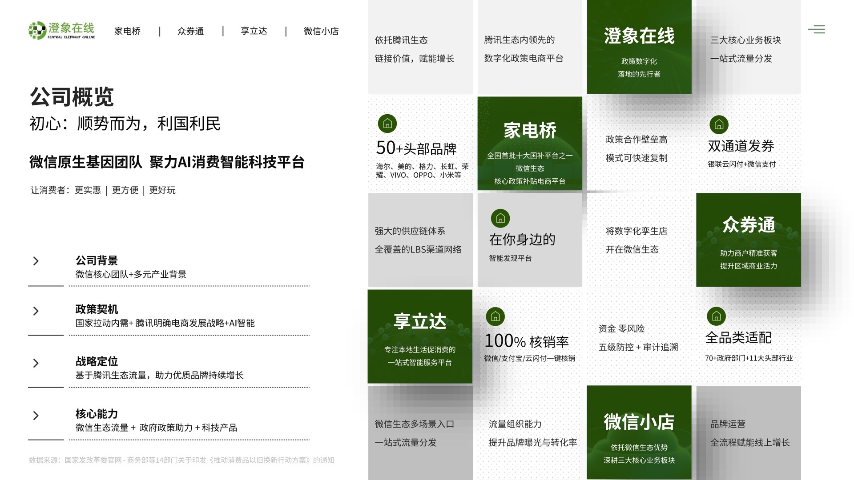Image resolution: width=854 pixels, height=480 pixels.
Task: Click the 依托腾讯生态 gray tile
Action: coord(420,47)
